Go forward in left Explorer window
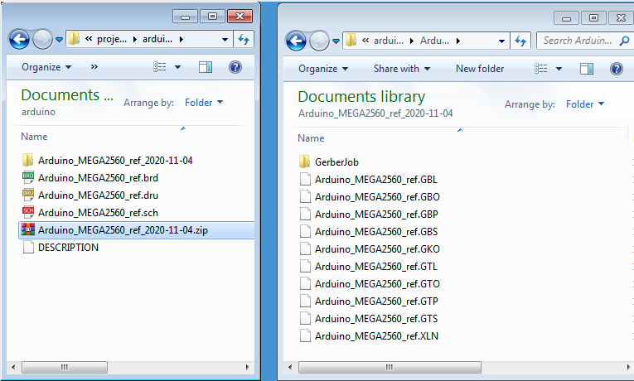634x381 pixels. pos(42,40)
